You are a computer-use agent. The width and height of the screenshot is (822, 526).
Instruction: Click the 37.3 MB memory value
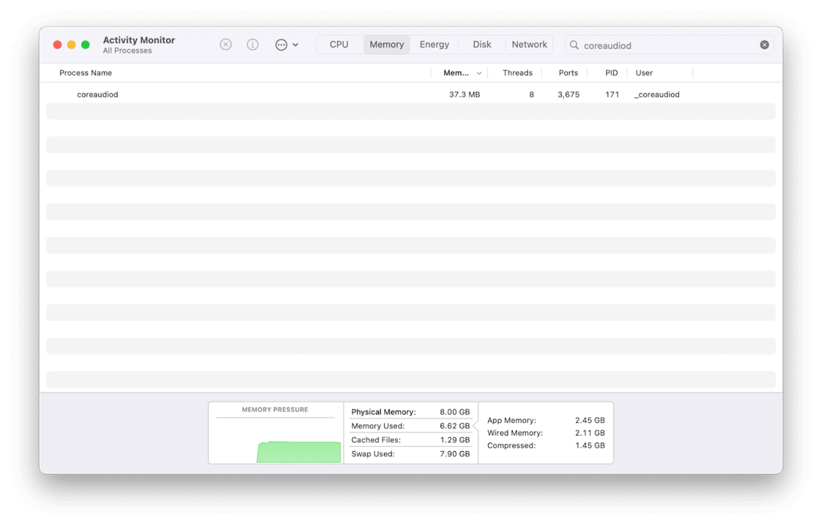click(464, 95)
